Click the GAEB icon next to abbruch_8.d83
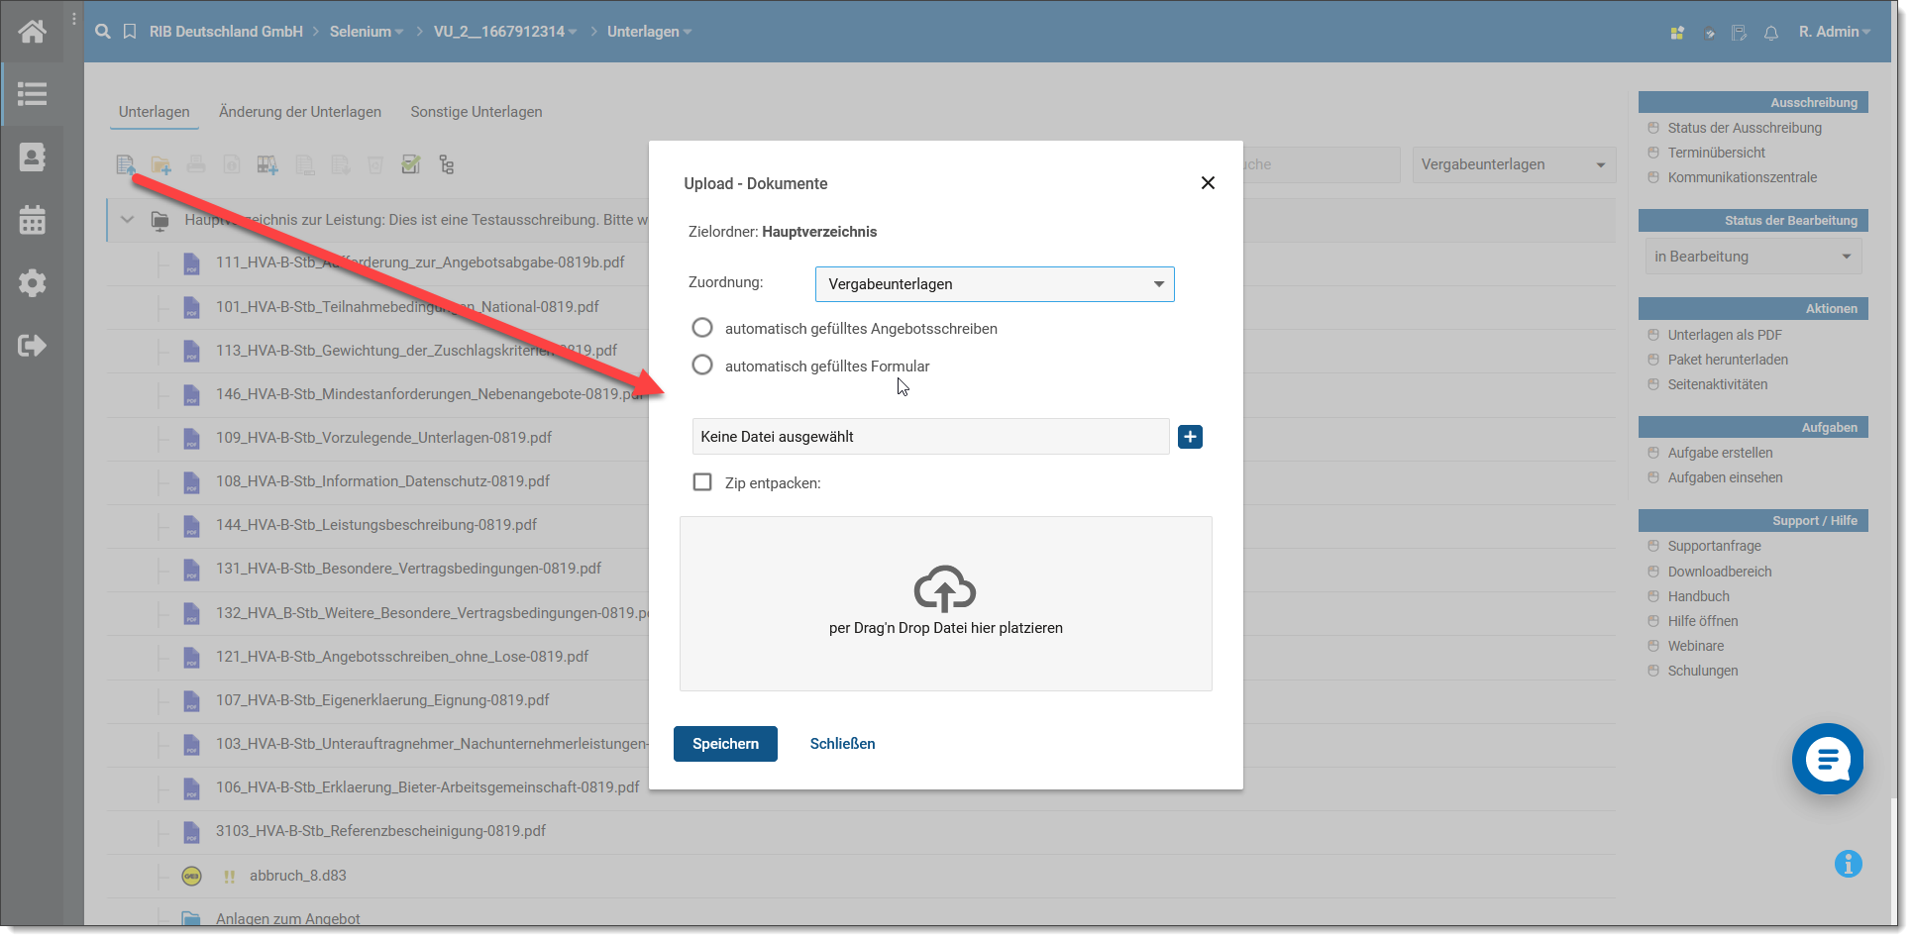The image size is (1913, 941). 192,876
